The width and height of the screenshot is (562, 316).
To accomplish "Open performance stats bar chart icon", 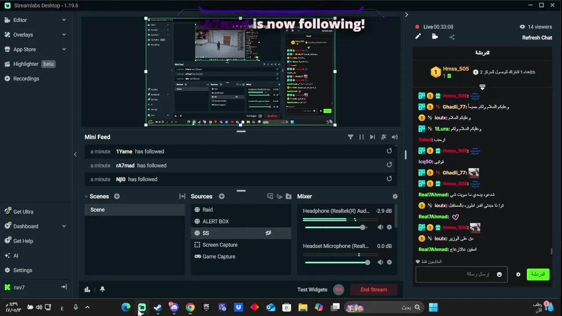I will tap(87, 289).
